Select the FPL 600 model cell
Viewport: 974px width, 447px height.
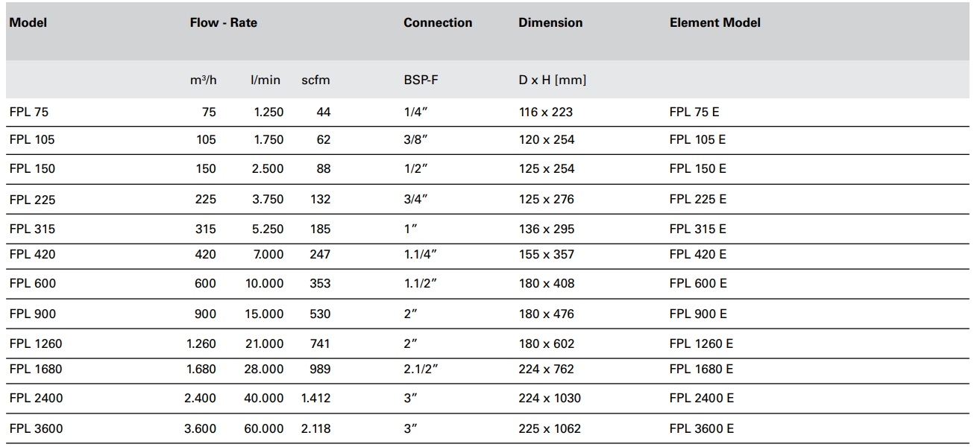coord(32,284)
